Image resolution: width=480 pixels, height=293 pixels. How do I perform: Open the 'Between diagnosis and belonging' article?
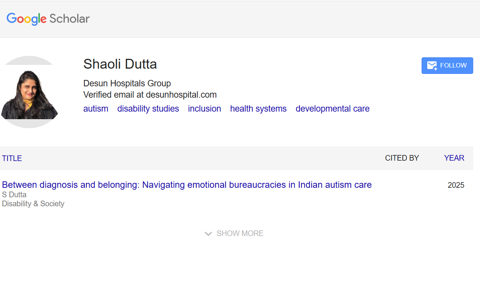[187, 185]
